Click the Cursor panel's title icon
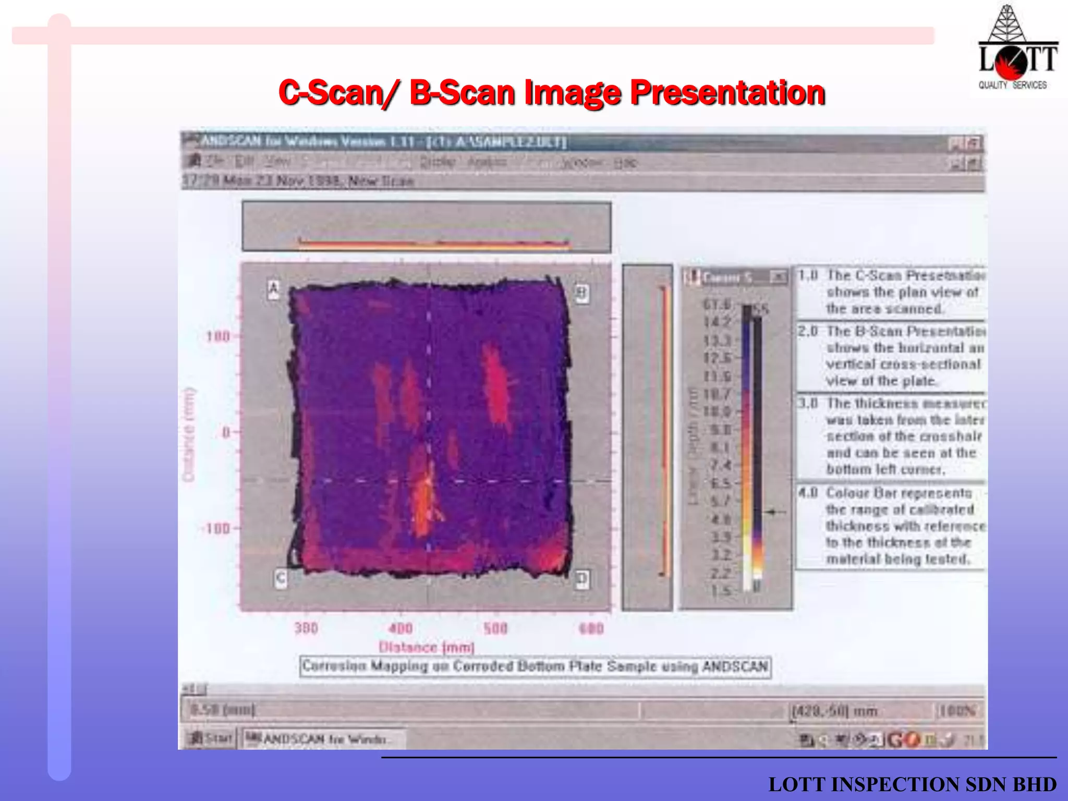The image size is (1068, 801). [x=694, y=277]
